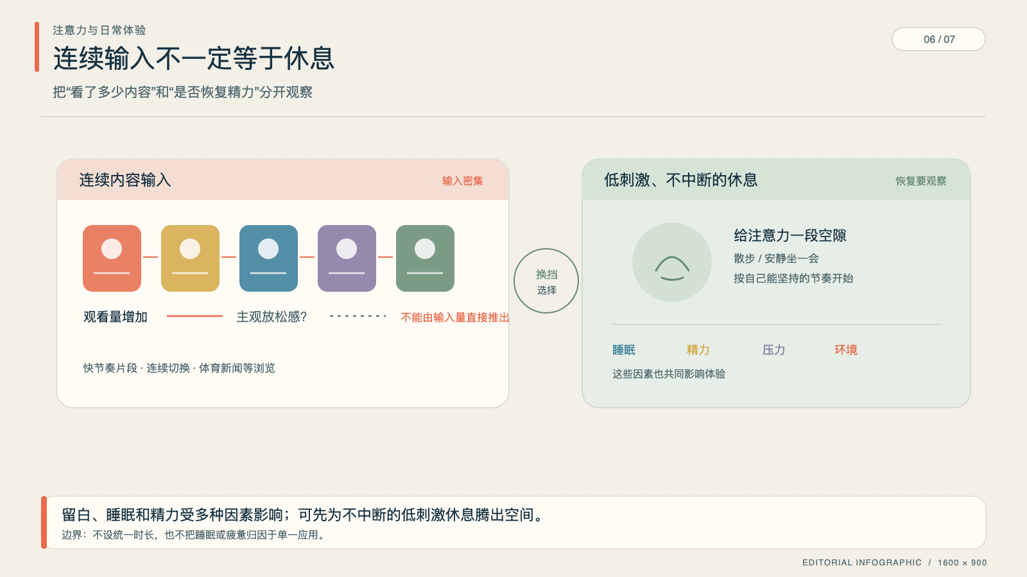This screenshot has width=1027, height=577.
Task: Click the coral content card icon
Action: coord(112,258)
